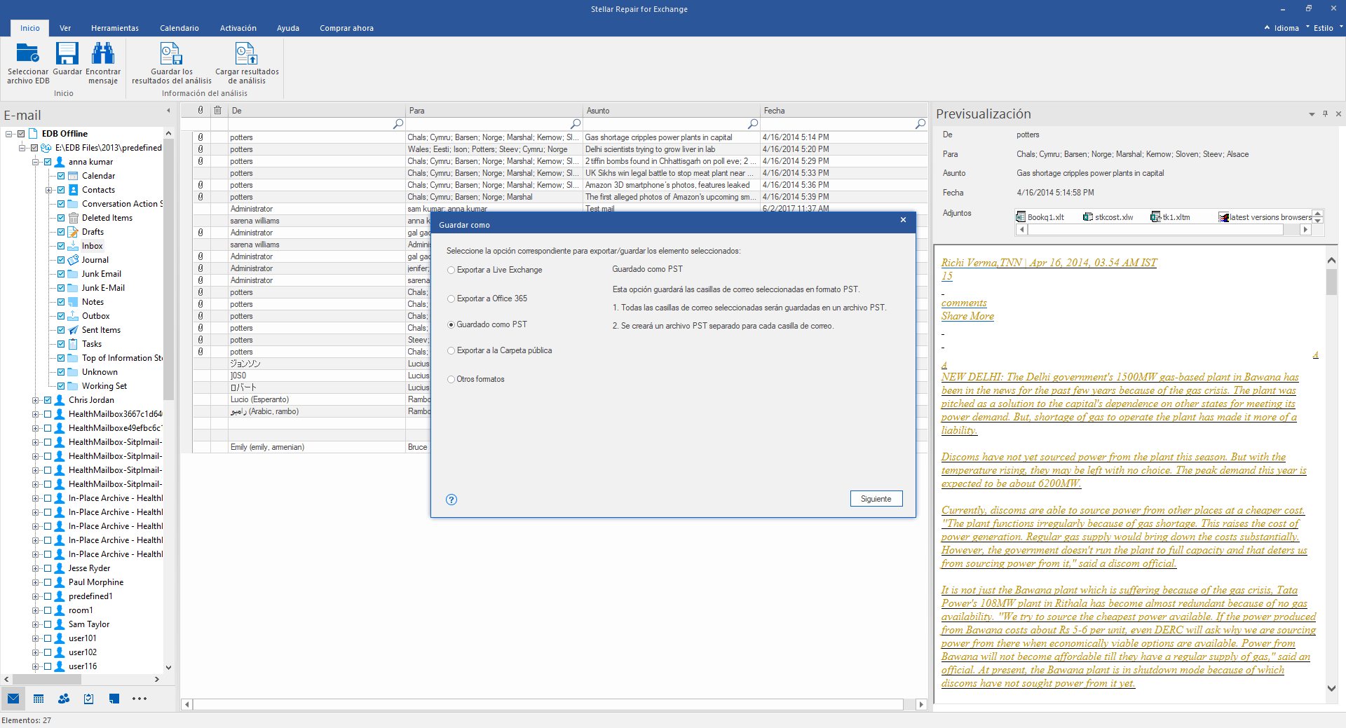Click the Seleccionar archivo EDB icon
This screenshot has height=728, width=1346.
pos(28,53)
